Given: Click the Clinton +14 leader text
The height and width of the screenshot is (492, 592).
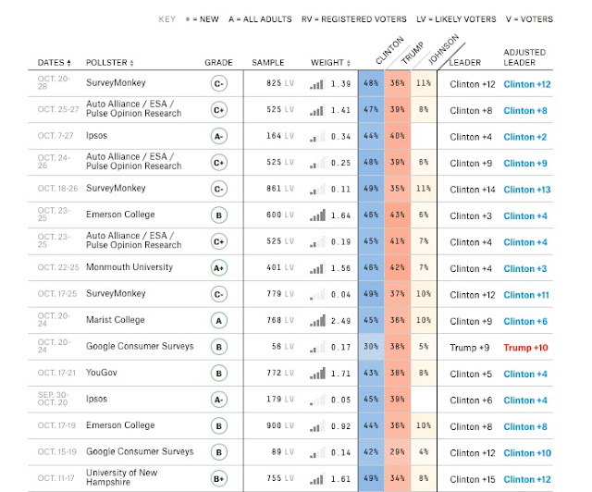Looking at the screenshot, I should pyautogui.click(x=473, y=190).
